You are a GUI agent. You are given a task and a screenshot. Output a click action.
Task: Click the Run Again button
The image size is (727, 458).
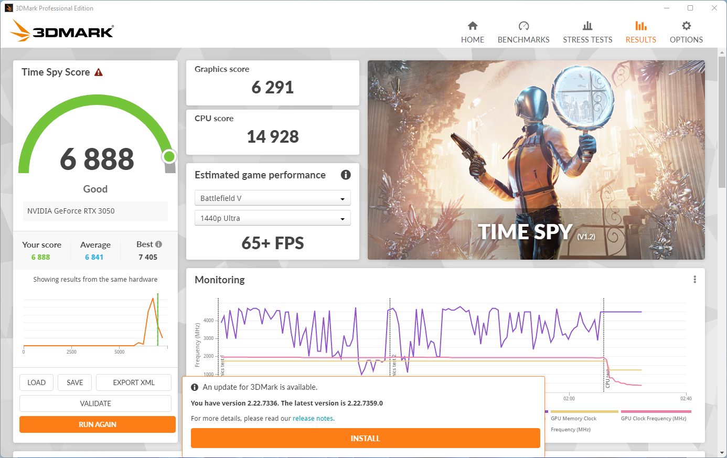98,424
